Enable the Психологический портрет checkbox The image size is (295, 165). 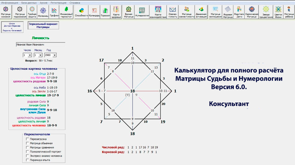pos(27,152)
